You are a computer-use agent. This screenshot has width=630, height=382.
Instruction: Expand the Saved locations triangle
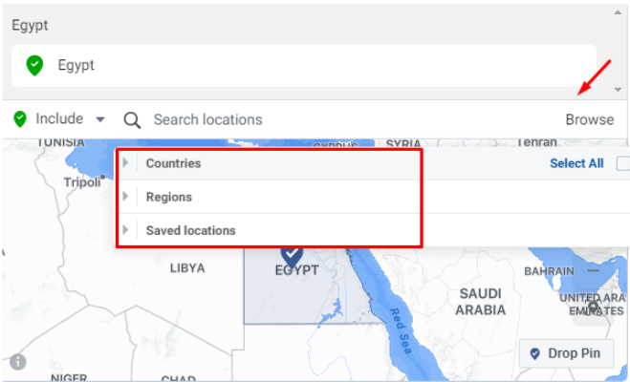pos(125,230)
